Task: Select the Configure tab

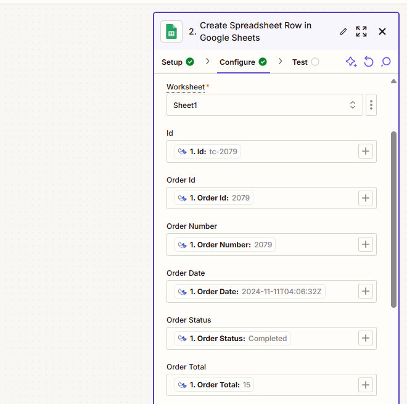Action: (x=243, y=62)
